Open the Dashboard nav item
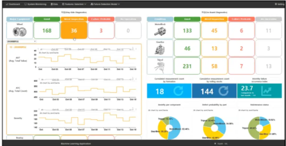The image size is (286, 146). click(x=13, y=4)
